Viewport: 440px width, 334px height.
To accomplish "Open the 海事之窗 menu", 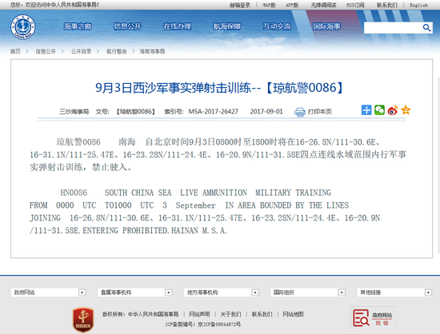I will pyautogui.click(x=78, y=26).
